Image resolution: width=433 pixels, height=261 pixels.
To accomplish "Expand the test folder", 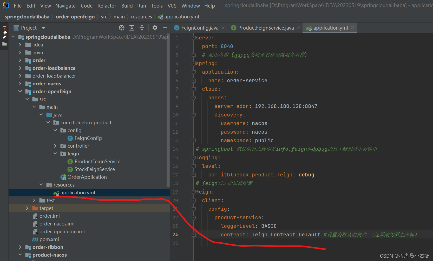I will (x=34, y=200).
